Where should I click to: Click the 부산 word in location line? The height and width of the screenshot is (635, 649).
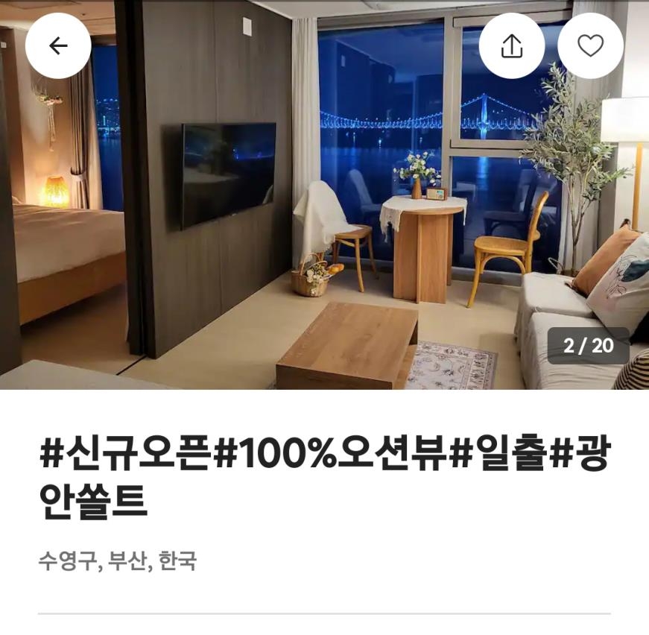(x=127, y=561)
